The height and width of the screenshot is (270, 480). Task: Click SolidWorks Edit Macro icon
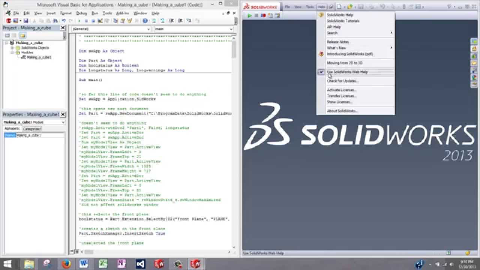pos(277,16)
